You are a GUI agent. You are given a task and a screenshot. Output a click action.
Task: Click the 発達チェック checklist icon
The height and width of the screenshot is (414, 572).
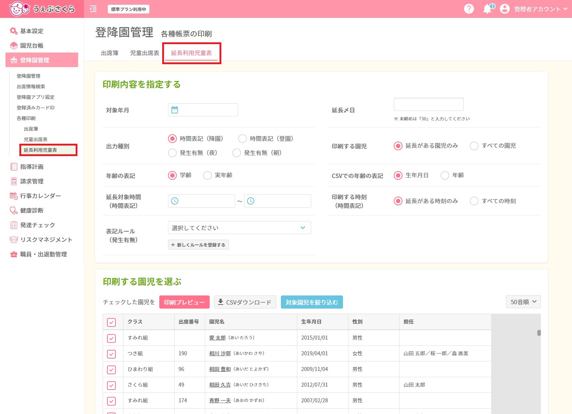pyautogui.click(x=14, y=225)
